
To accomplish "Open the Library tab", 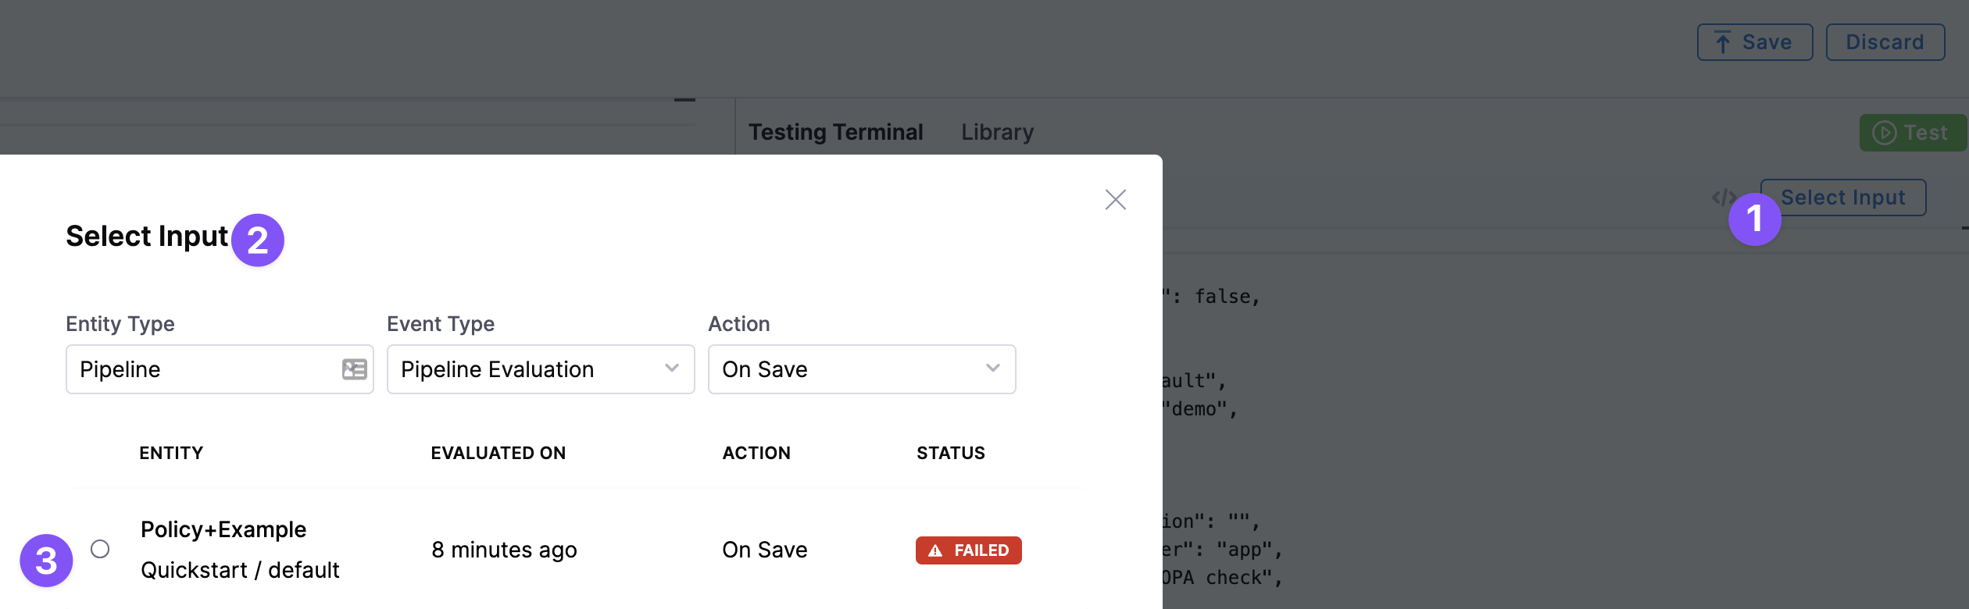I will (997, 132).
